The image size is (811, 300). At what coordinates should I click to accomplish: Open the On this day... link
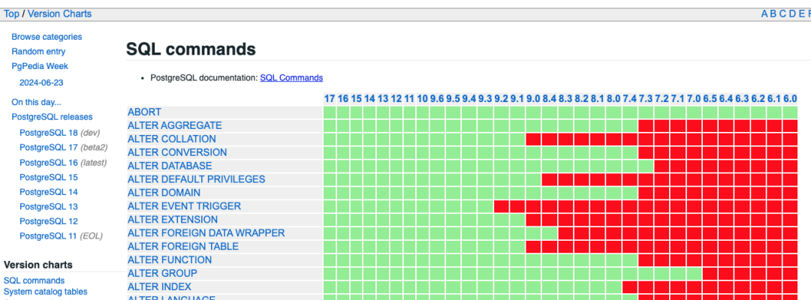click(36, 102)
